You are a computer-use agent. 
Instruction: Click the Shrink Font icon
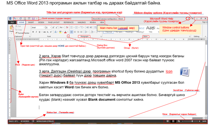(57, 28)
